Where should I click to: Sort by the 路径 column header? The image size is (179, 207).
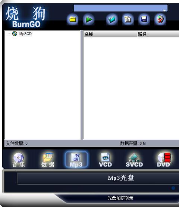pos(158,34)
